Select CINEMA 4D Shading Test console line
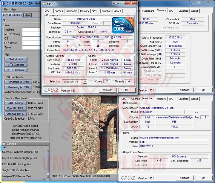Viewport: 215px width, 183px height. click(x=17, y=164)
